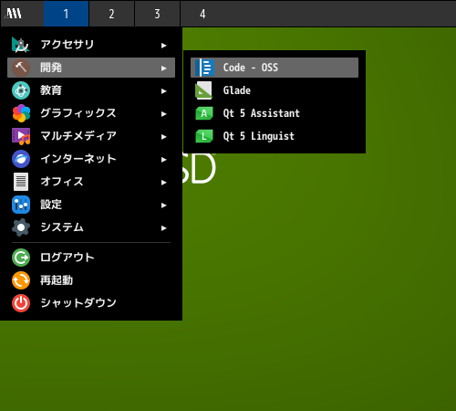Screen dimensions: 456x411
Task: Click the red シャットダウン power icon
Action: click(x=21, y=303)
